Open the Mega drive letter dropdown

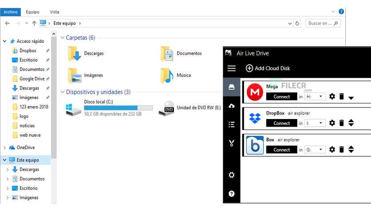(315, 96)
